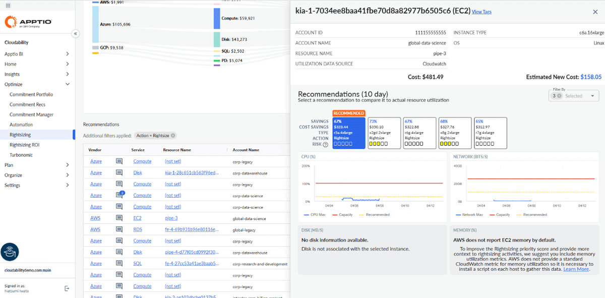Click the sign out icon
This screenshot has height=298, width=605.
67,288
